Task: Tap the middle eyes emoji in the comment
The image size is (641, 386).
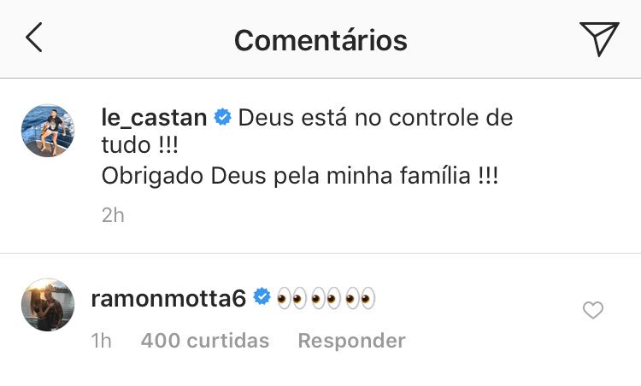Action: [x=326, y=298]
